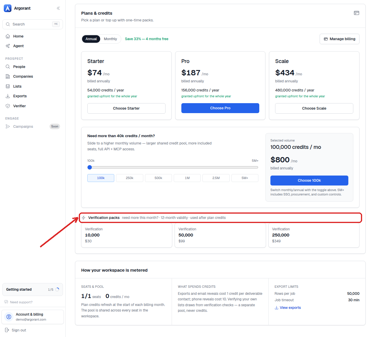Click the download icon beside View exports
This screenshot has width=375, height=337.
[277, 308]
